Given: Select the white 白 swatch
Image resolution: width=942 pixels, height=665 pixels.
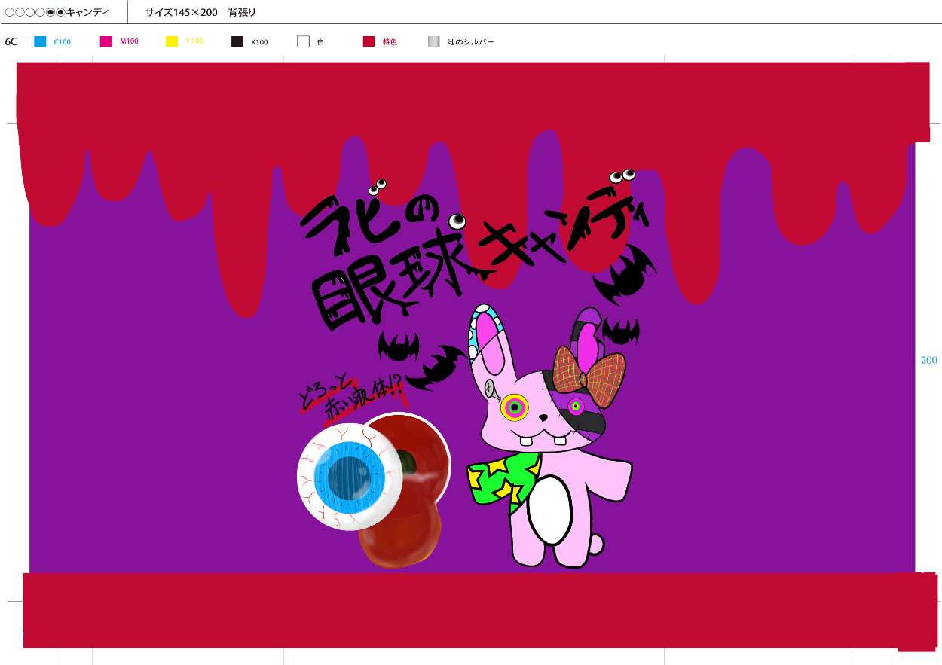Looking at the screenshot, I should click(303, 42).
